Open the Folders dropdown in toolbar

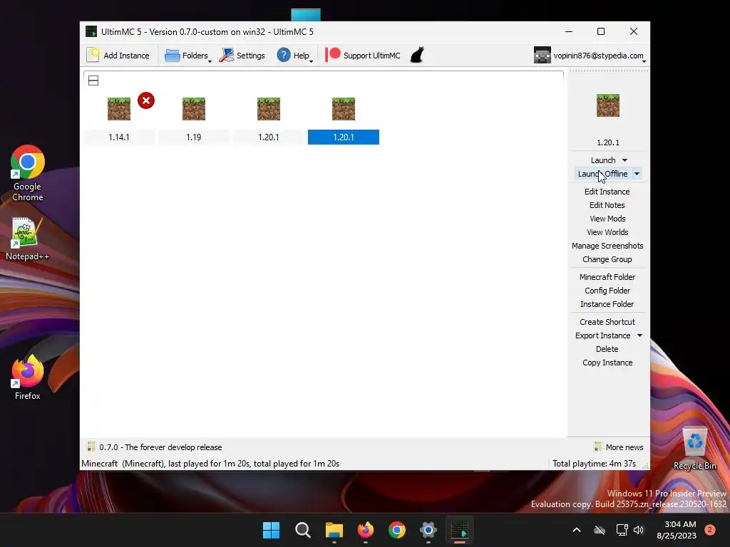point(187,56)
